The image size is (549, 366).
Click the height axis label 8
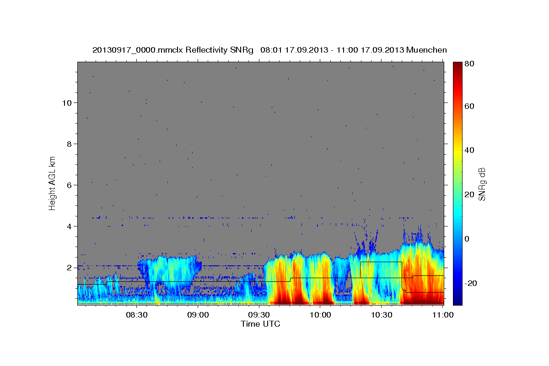[70, 144]
